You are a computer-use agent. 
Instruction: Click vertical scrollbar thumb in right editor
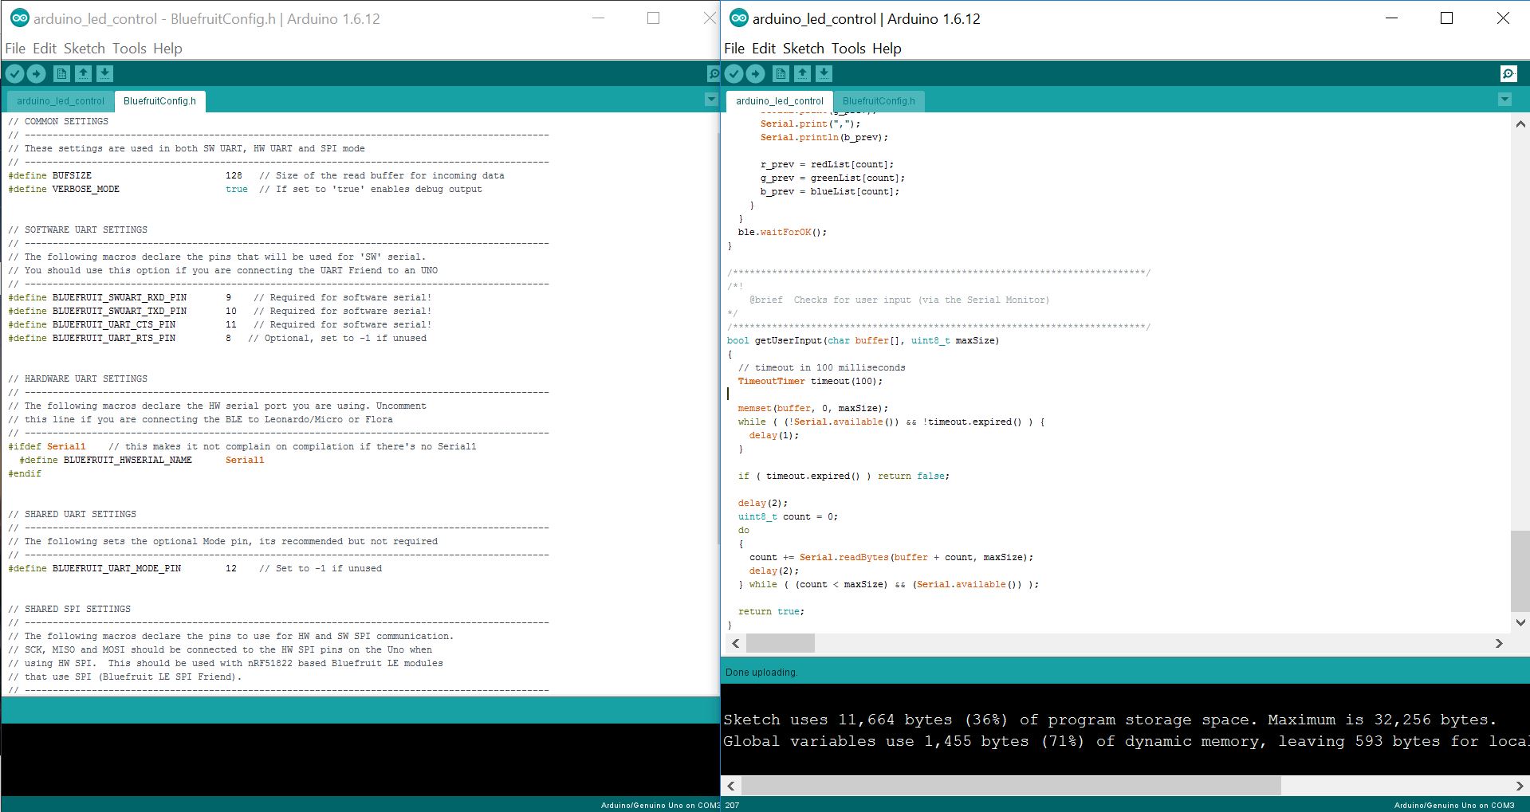[x=1520, y=571]
